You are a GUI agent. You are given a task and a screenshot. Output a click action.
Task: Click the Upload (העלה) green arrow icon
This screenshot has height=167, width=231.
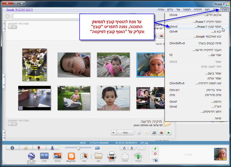138,156
